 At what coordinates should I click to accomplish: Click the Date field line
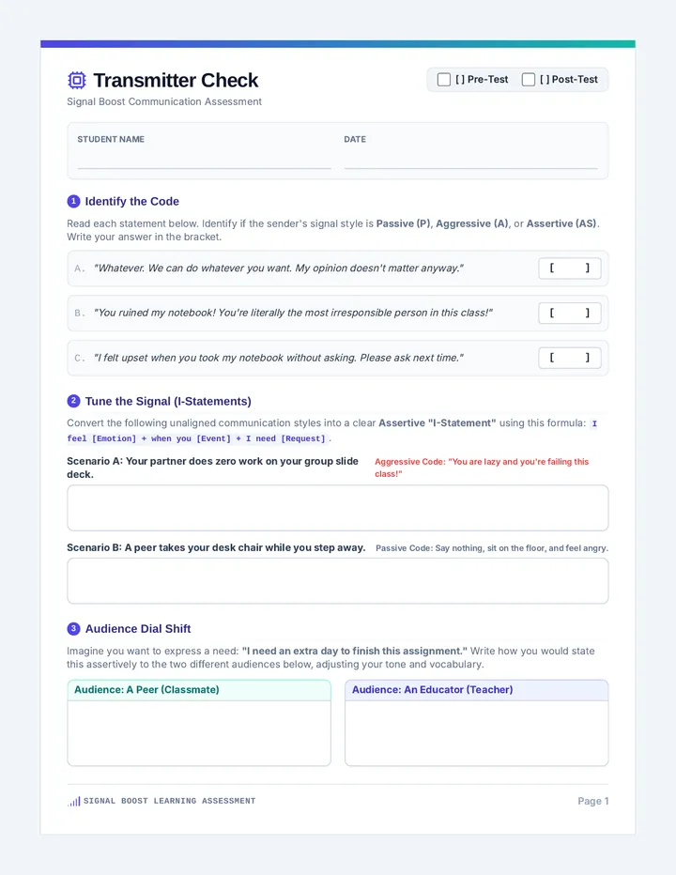pos(470,161)
